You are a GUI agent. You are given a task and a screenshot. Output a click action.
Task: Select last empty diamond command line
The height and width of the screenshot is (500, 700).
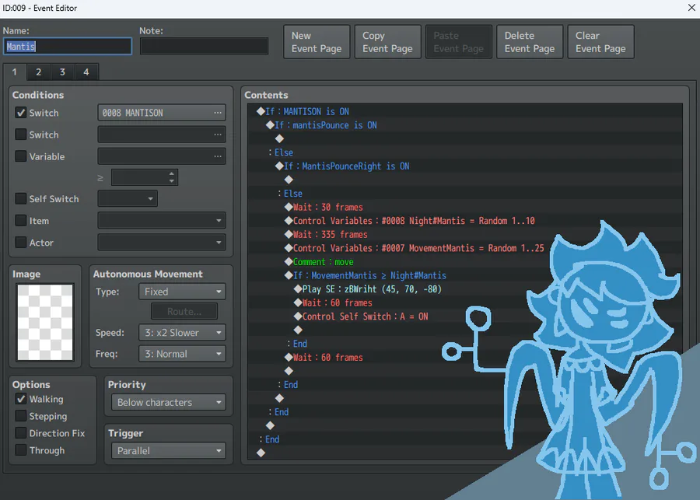465,453
